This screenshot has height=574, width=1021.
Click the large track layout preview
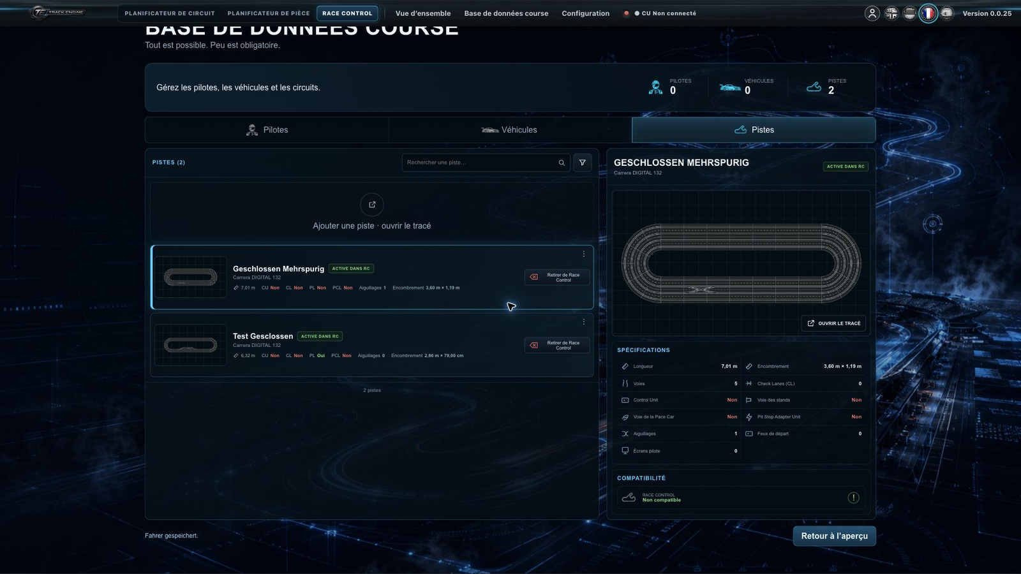741,263
